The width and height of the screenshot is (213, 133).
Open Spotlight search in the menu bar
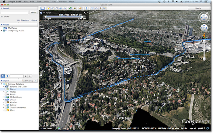click(x=201, y=2)
